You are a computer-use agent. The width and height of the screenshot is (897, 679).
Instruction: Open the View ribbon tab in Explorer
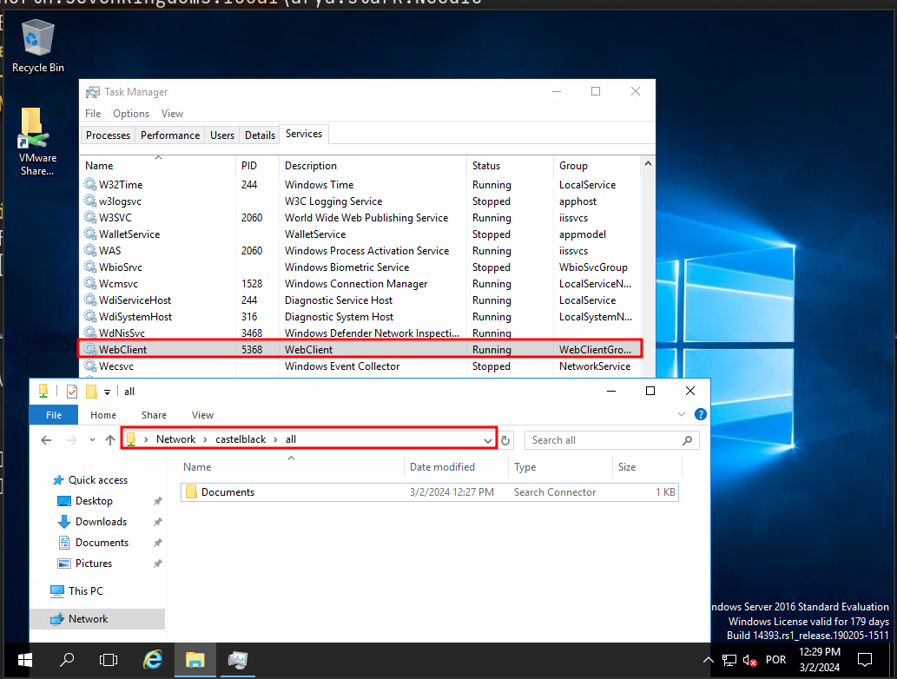pyautogui.click(x=202, y=415)
